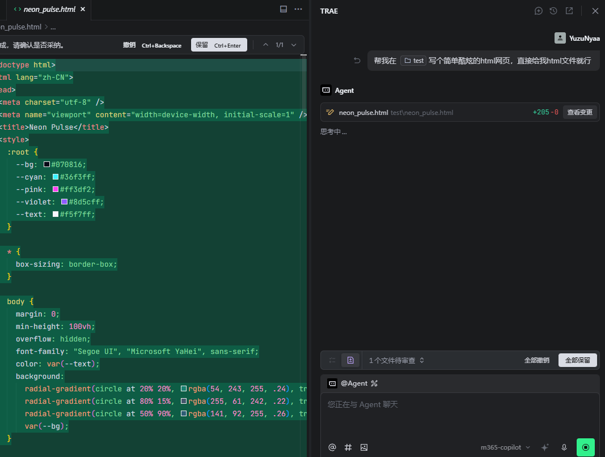This screenshot has width=605, height=457.
Task: Click the breadcrumb ellipsis after n_pulse.html
Action: tap(53, 27)
